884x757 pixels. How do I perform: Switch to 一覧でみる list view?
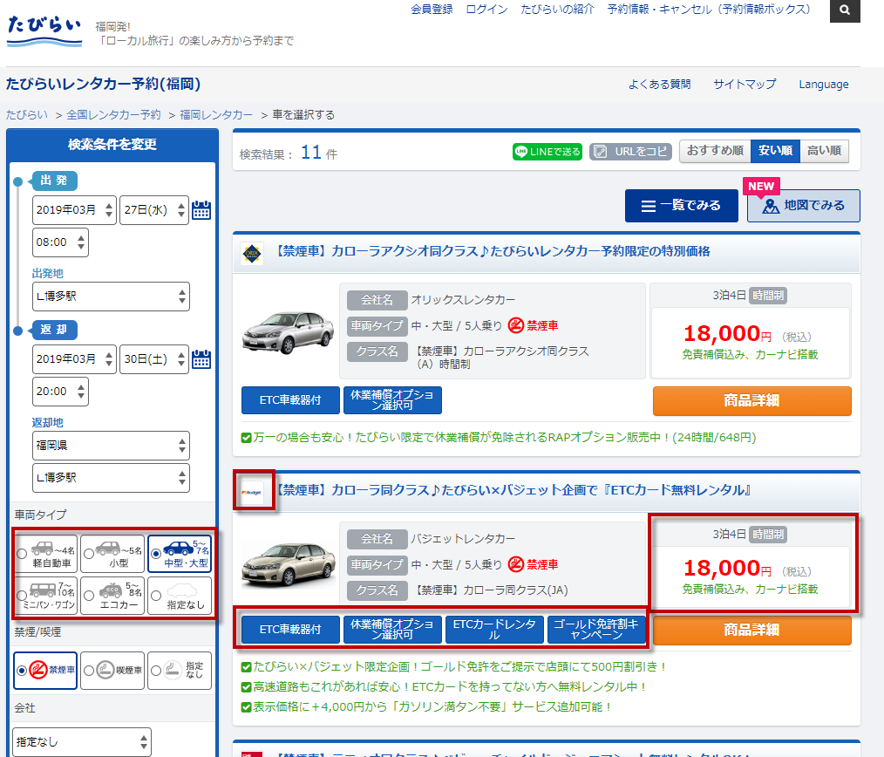[x=682, y=206]
